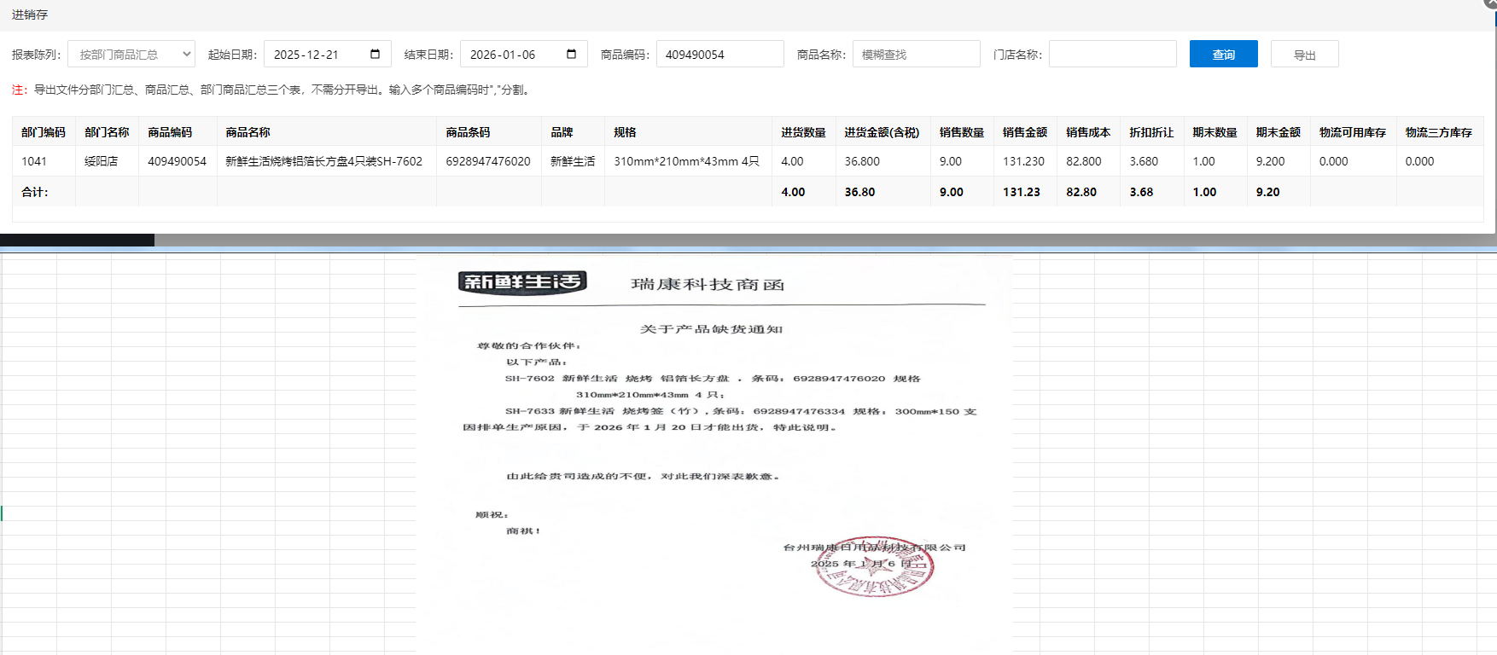Focus the 商品编码 field containing 409490054

point(719,55)
